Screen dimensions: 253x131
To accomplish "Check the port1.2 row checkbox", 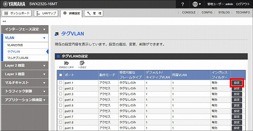I will click(61, 88).
